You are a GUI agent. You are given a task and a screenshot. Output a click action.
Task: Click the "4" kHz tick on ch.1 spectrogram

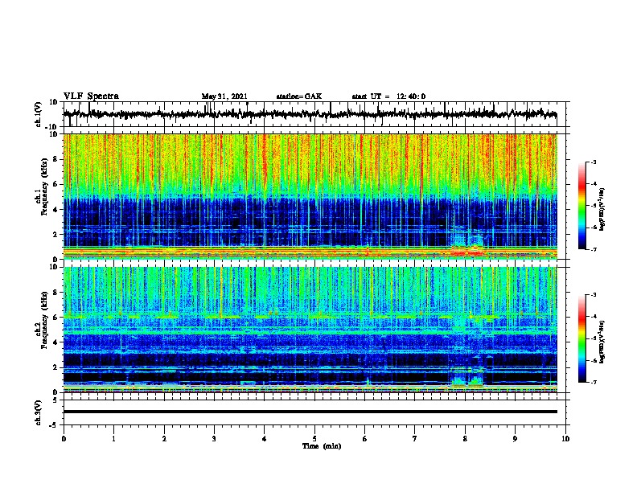coord(55,210)
